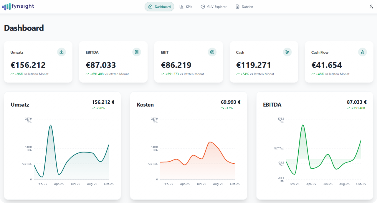The image size is (377, 203).
Task: Go to the Dateien tab
Action: [x=244, y=6]
